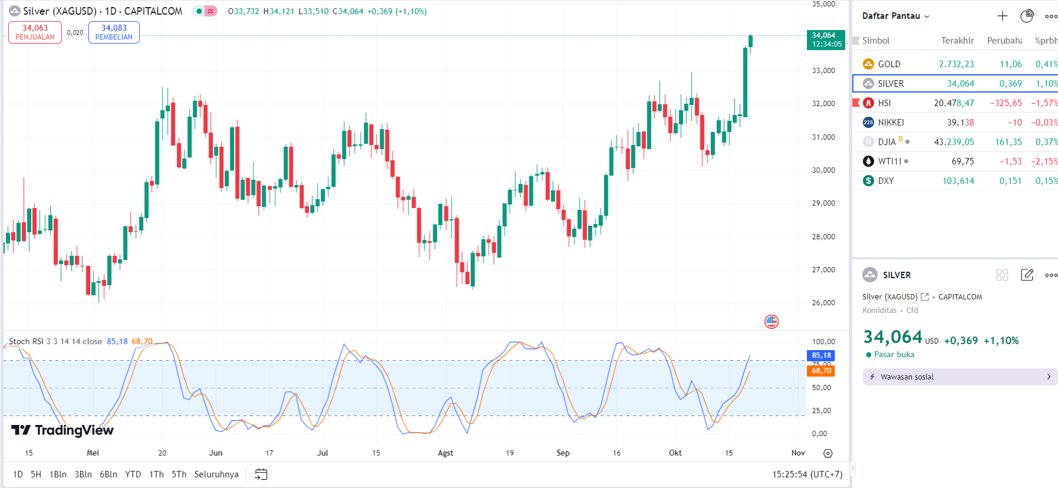Click the PENJUALAN sell button
This screenshot has height=488, width=1058.
pos(35,32)
